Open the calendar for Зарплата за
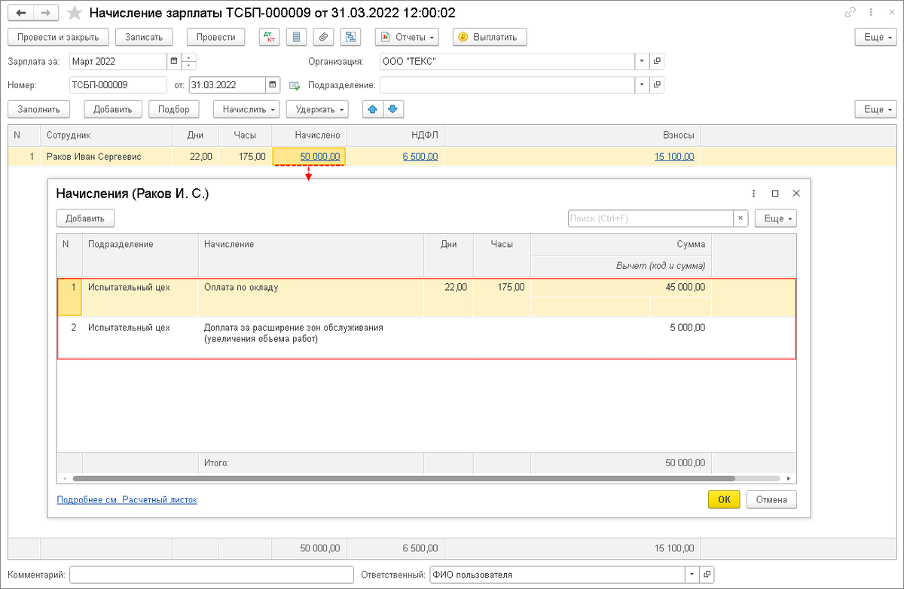904x589 pixels. click(174, 61)
